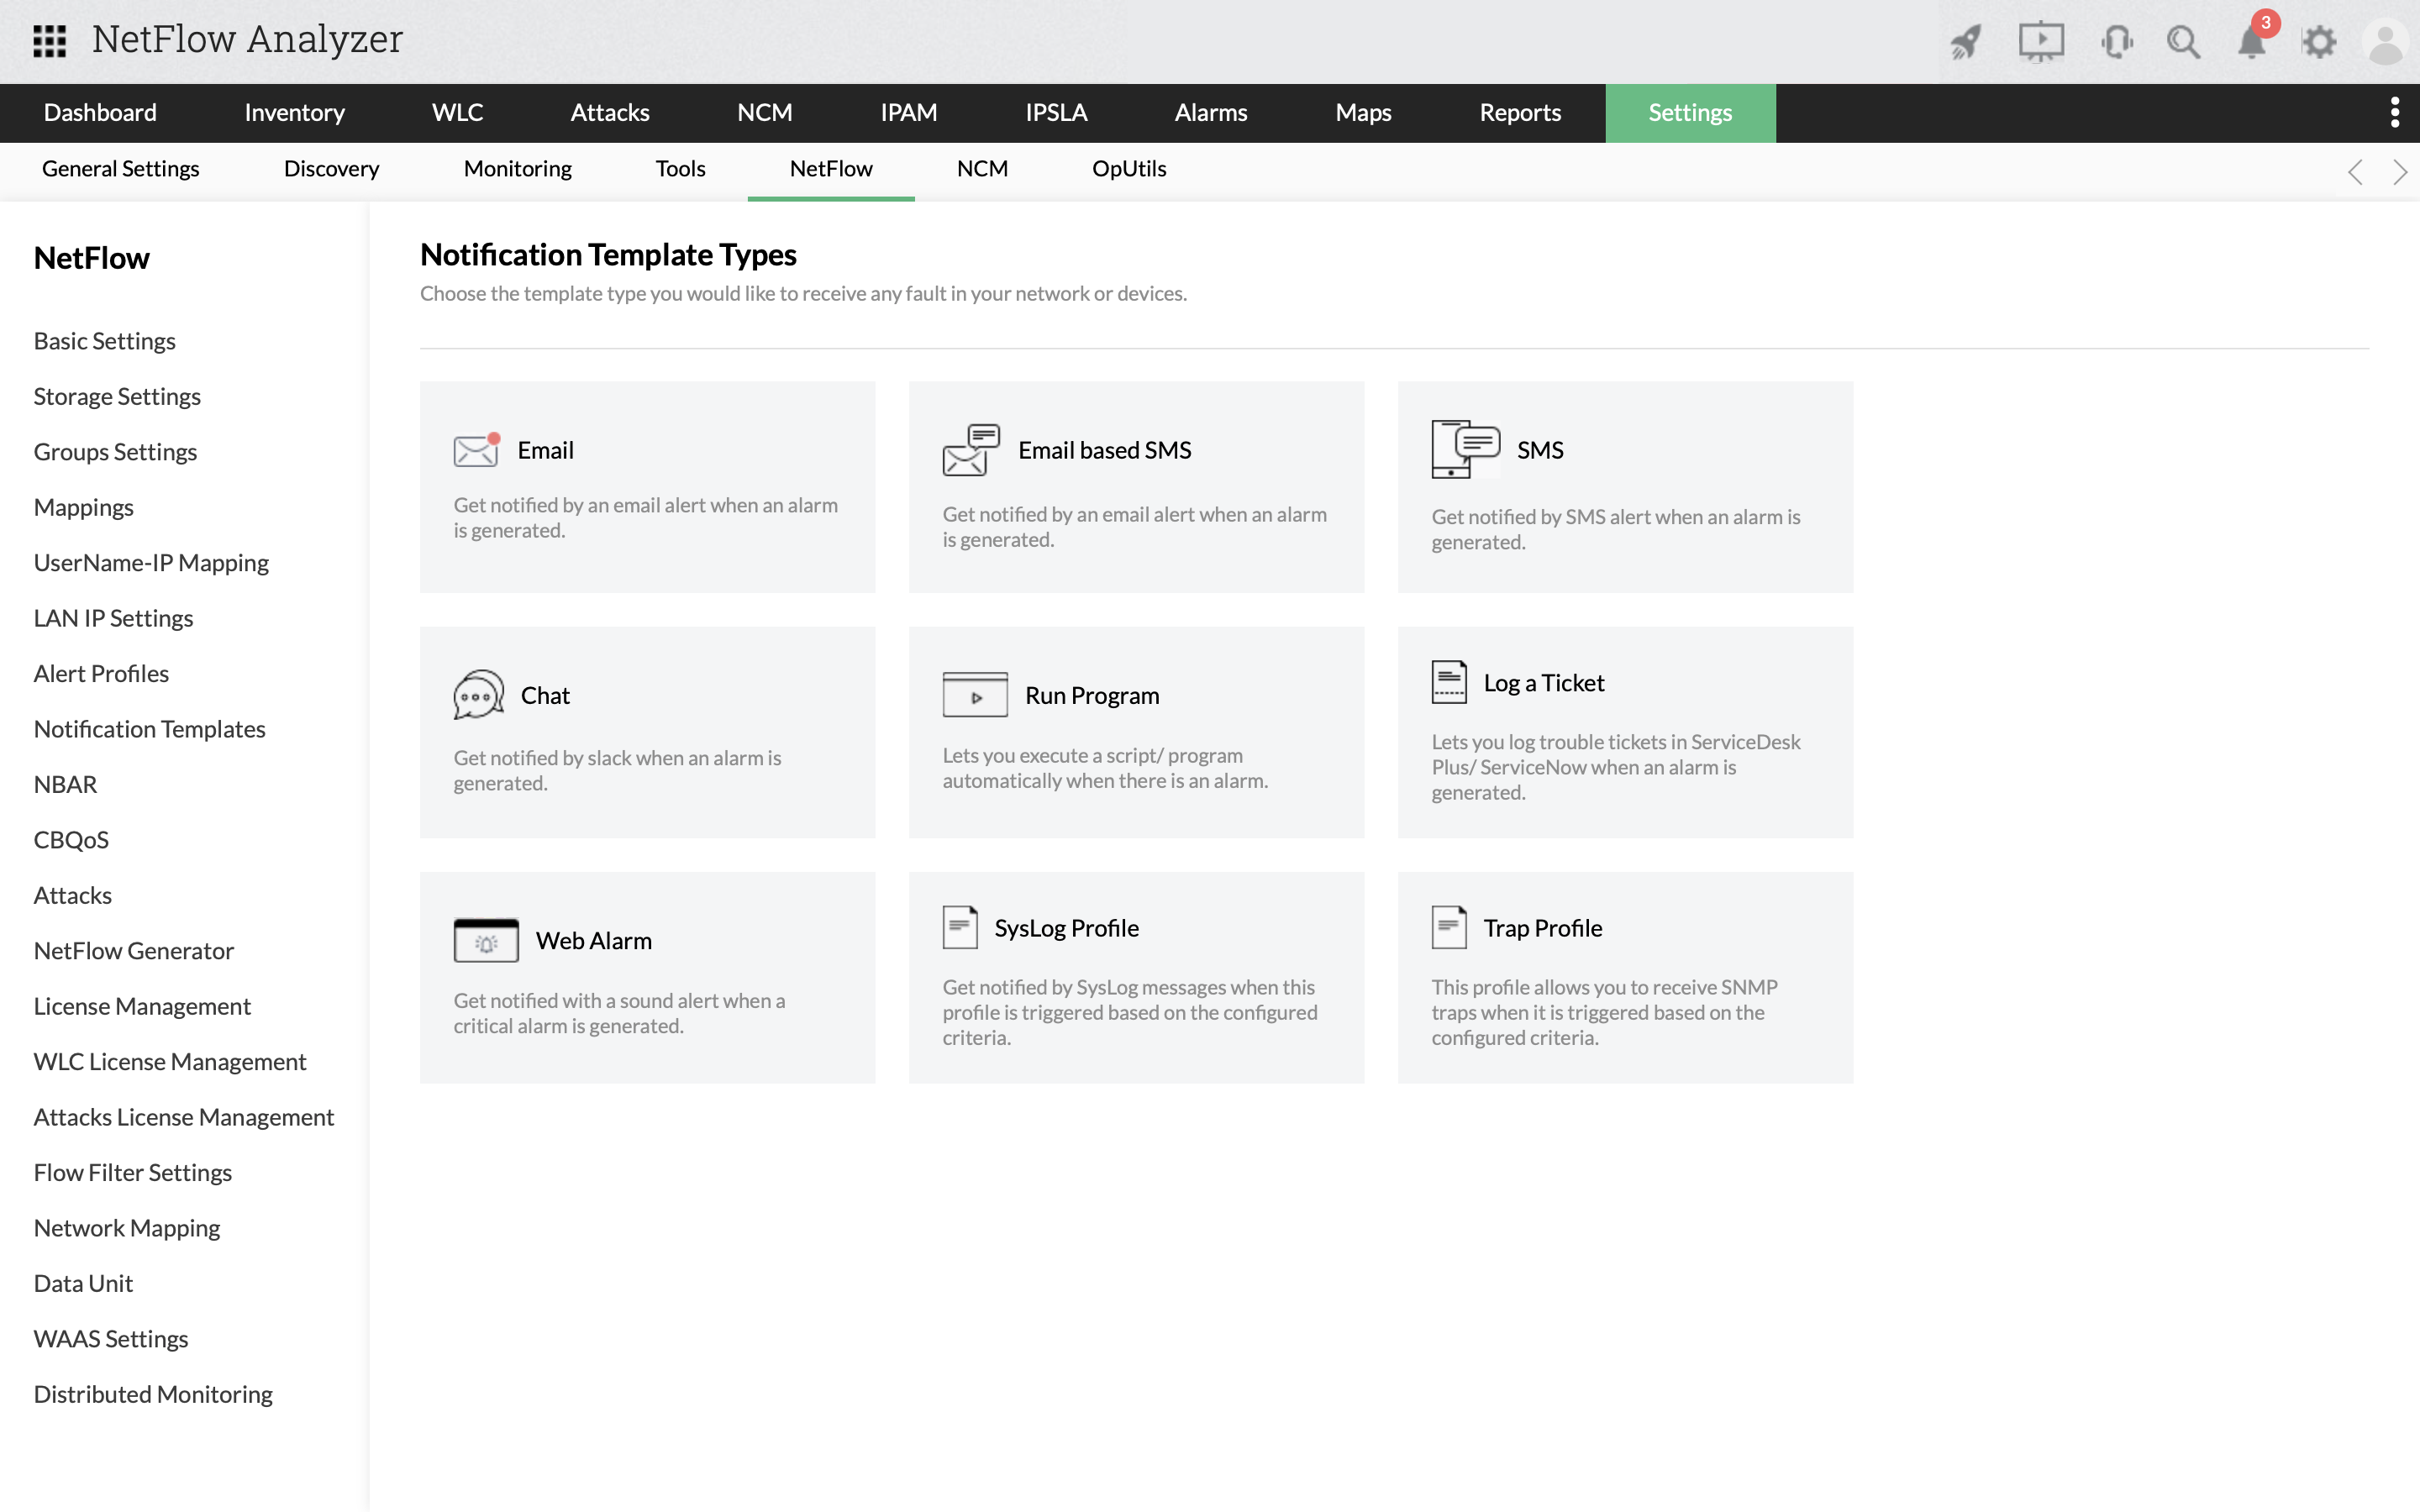This screenshot has height=1512, width=2420.
Task: Pick the Web Alarm template card
Action: click(647, 977)
